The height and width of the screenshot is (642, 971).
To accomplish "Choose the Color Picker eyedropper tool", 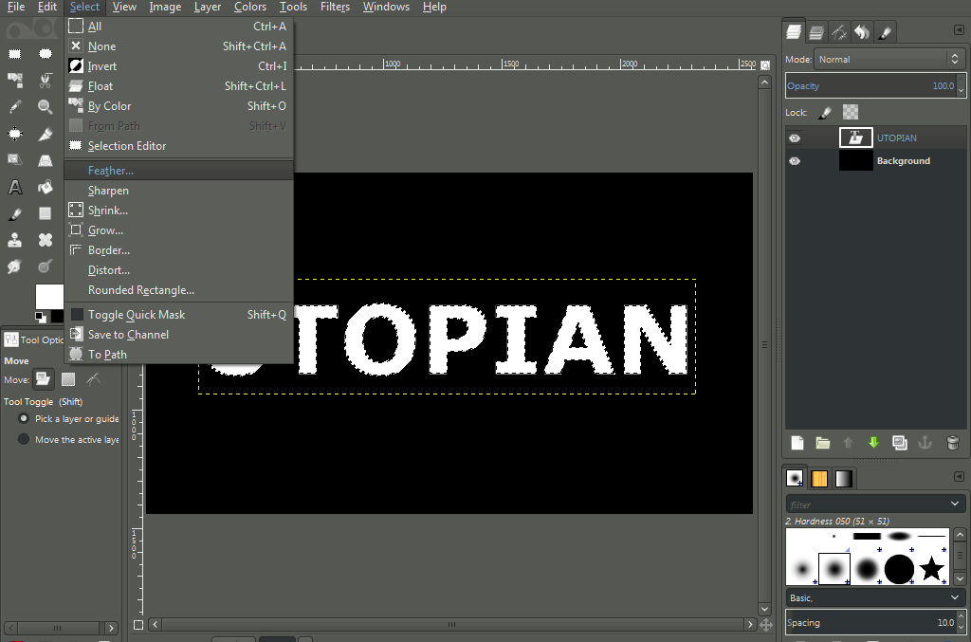I will [15, 107].
